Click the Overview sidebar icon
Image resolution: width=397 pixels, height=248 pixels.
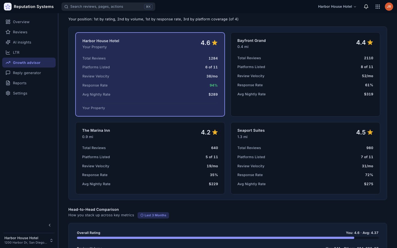click(x=8, y=22)
